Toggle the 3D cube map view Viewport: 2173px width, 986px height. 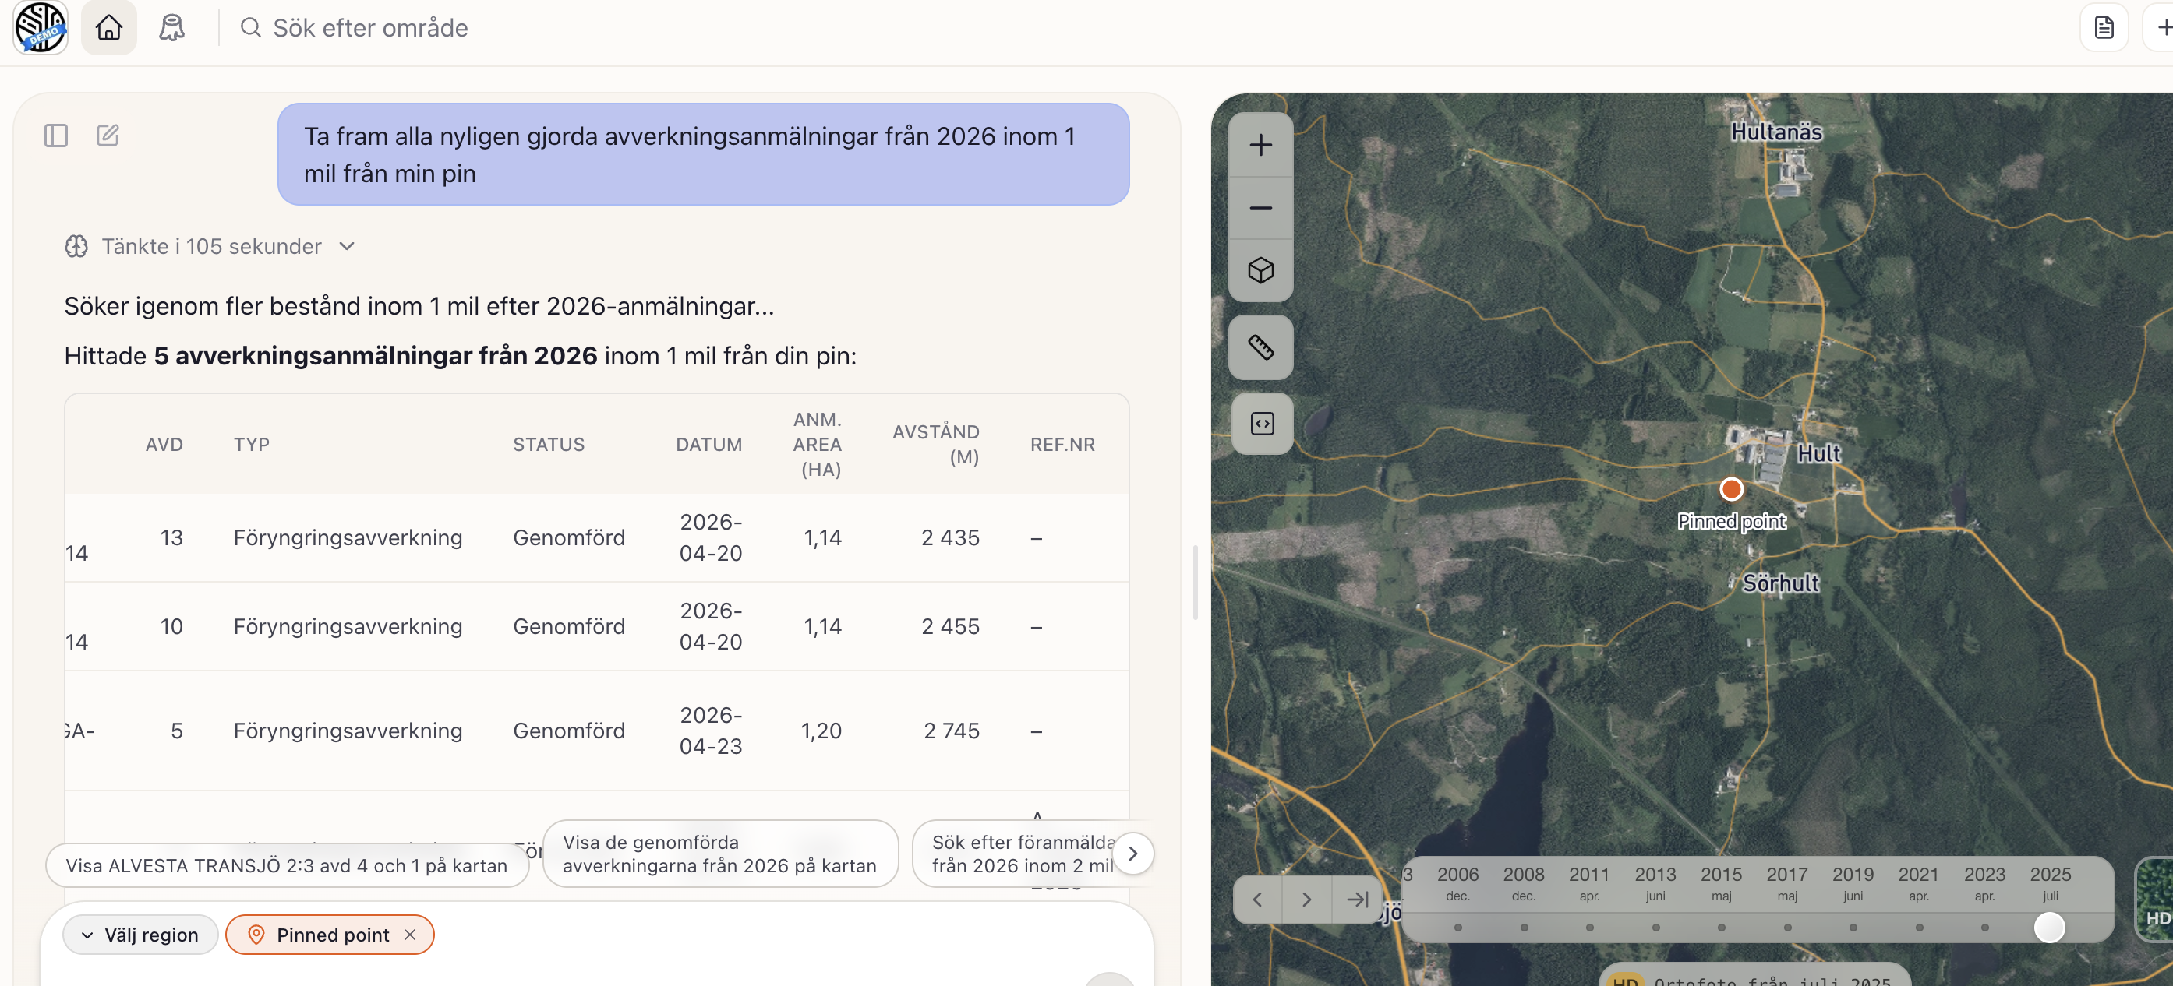coord(1260,270)
